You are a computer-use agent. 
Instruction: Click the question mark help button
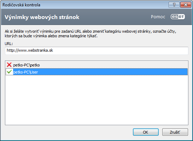(174, 5)
